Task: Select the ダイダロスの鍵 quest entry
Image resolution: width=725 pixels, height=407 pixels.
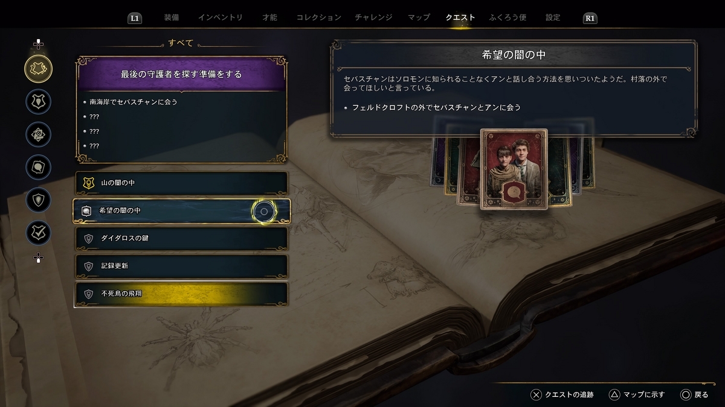Action: (x=182, y=238)
